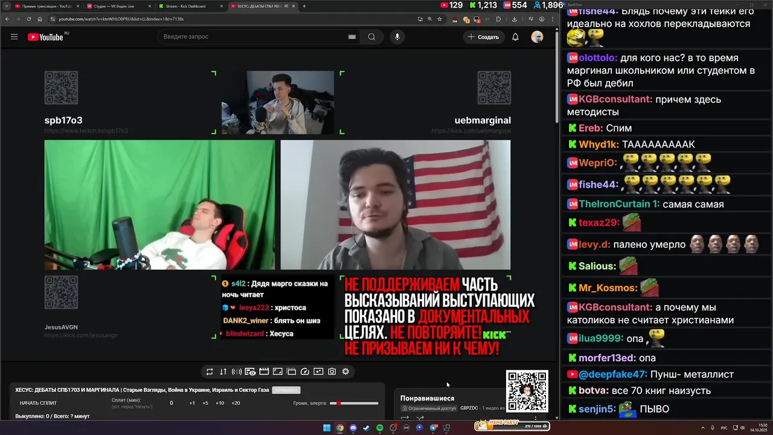Screen dimensions: 773x435
Task: Start voice search with the microphone icon
Action: pos(397,37)
